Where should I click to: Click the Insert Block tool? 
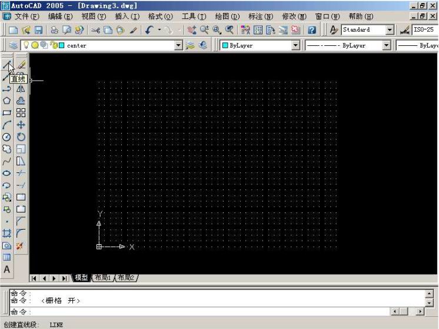(x=6, y=197)
